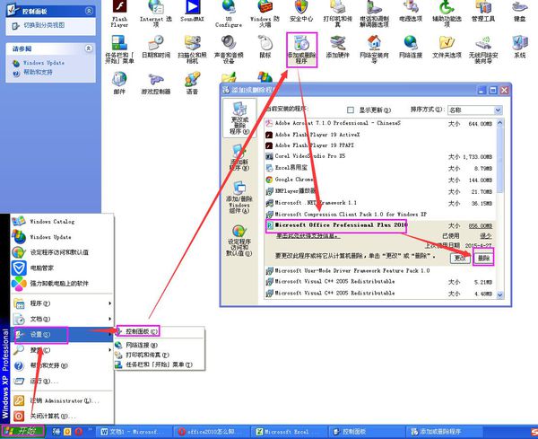
Task: Open 鼠标 icon
Action: tap(265, 48)
